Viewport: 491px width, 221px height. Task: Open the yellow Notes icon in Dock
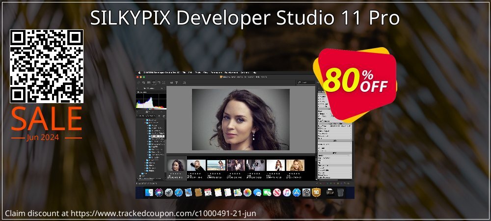coord(218,192)
